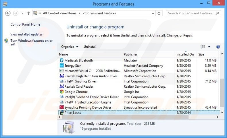Viewport: 227px width, 138px height.
Task: Select Realtek Card Reader icon
Action: tap(62, 86)
